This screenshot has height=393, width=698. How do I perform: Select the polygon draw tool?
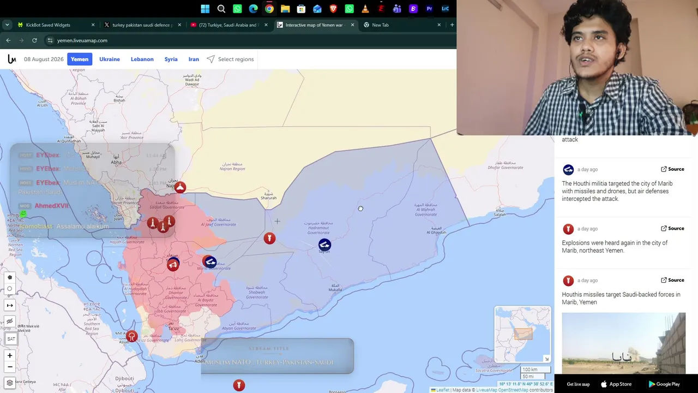click(10, 277)
